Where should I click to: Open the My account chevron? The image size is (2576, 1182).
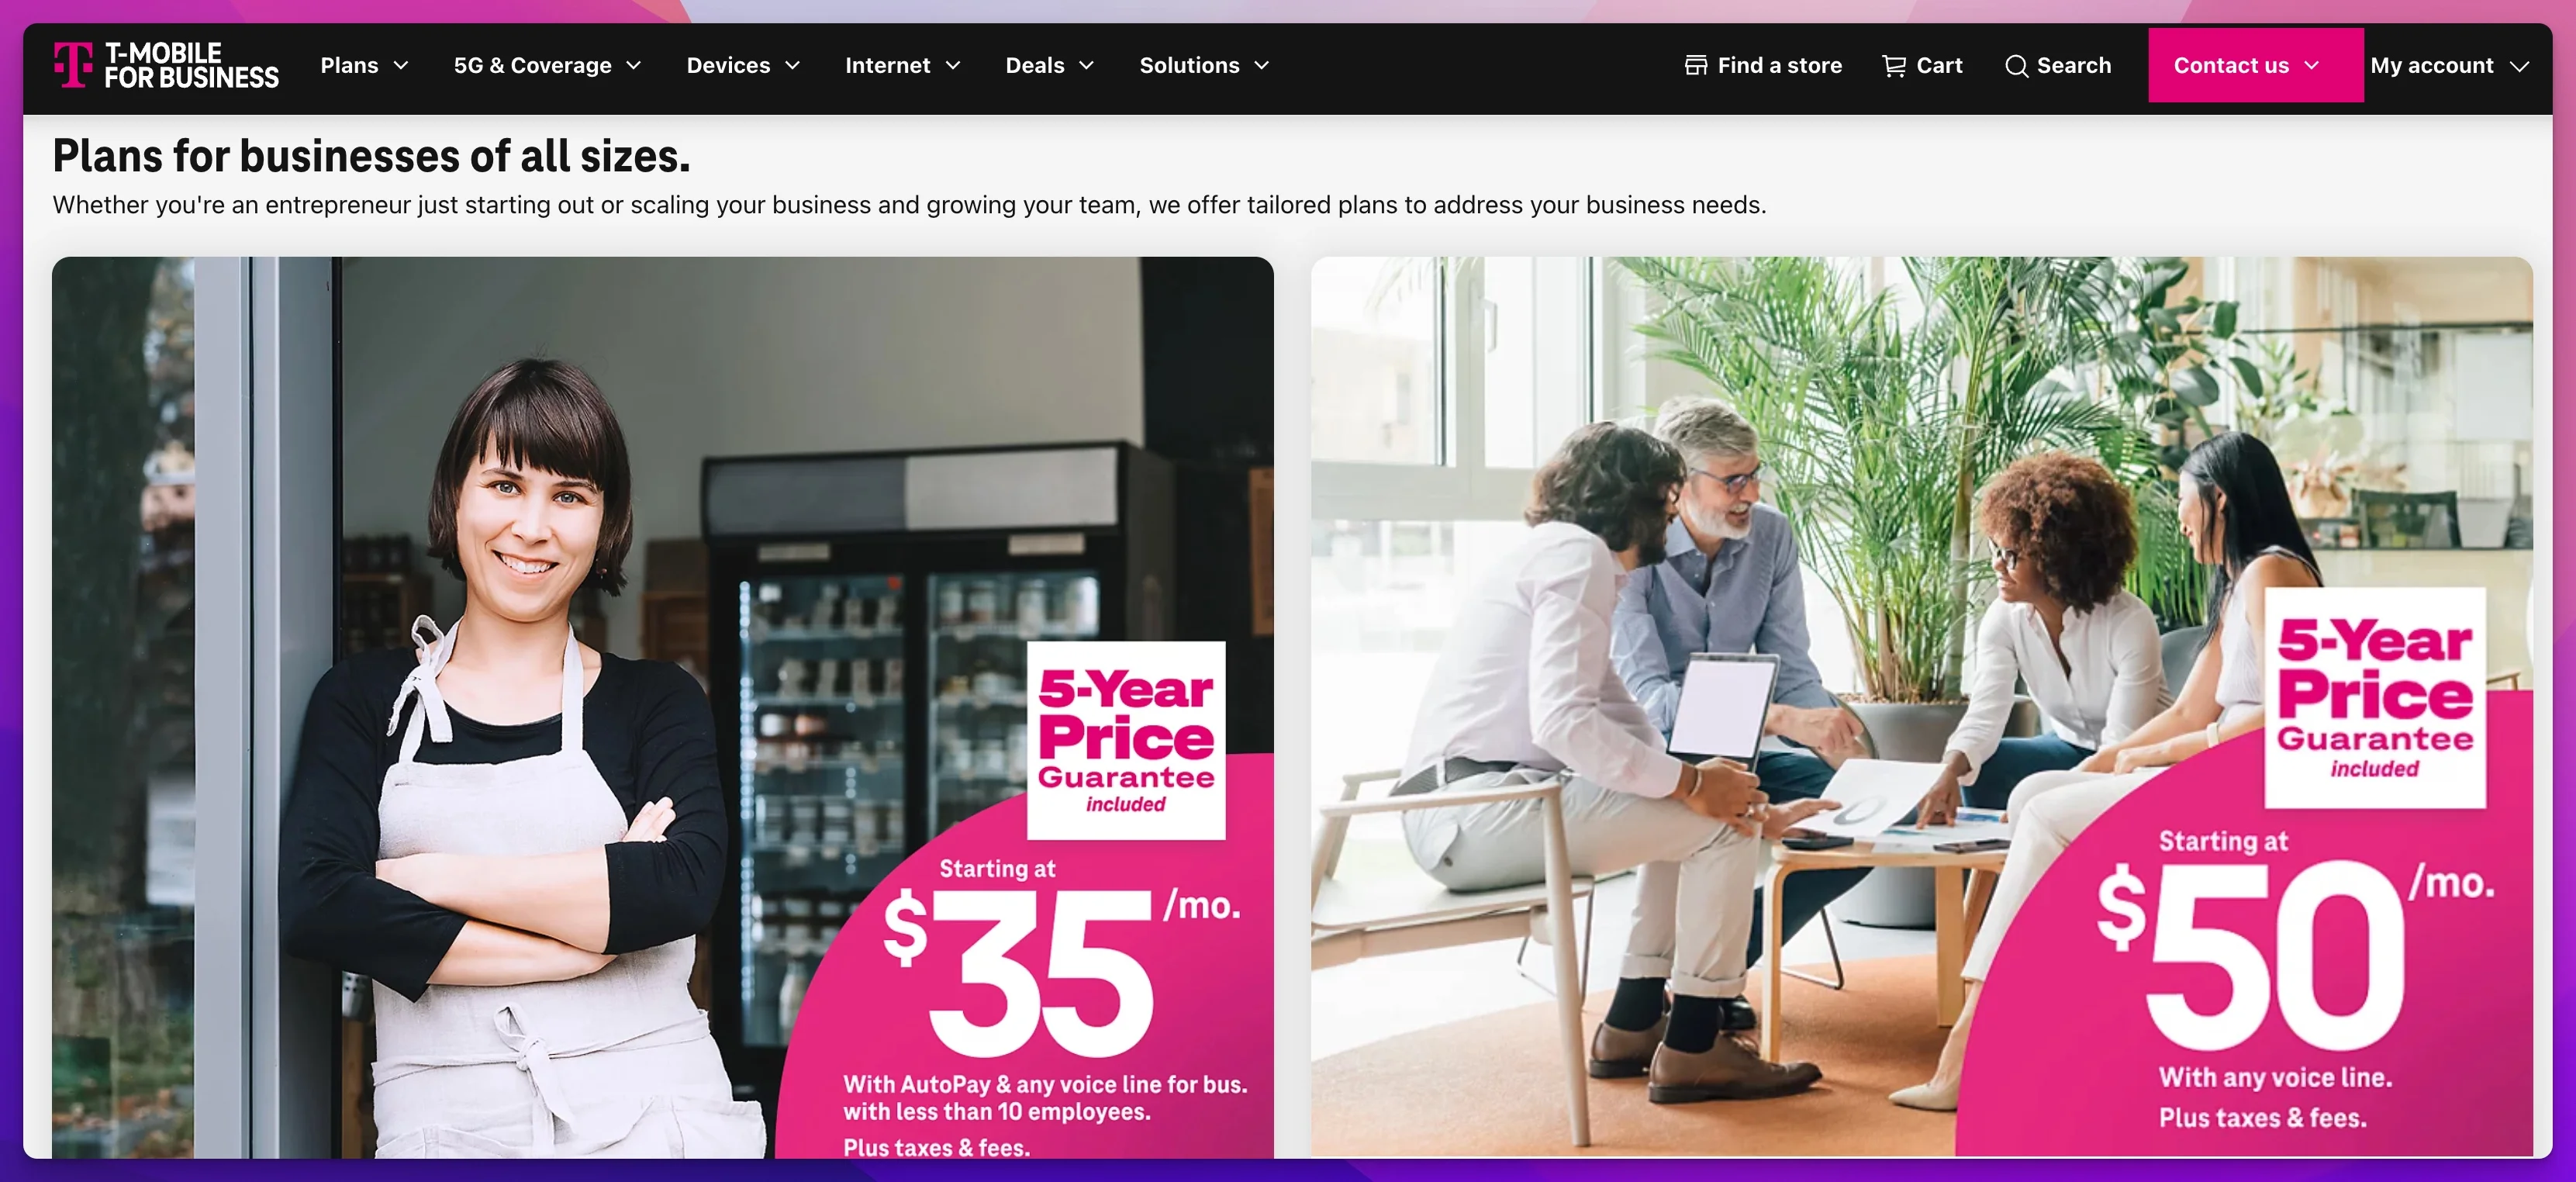click(2519, 66)
